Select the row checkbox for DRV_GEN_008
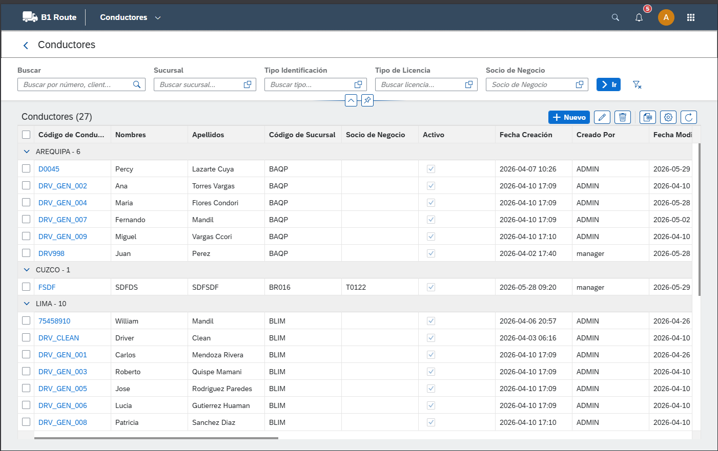 click(x=26, y=422)
